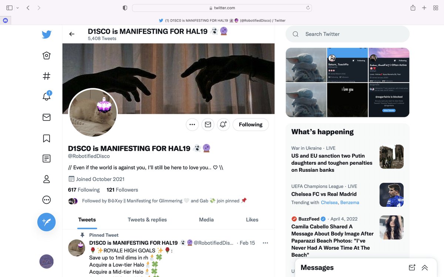444x277 pixels.
Task: Click the Following button
Action: [250, 124]
